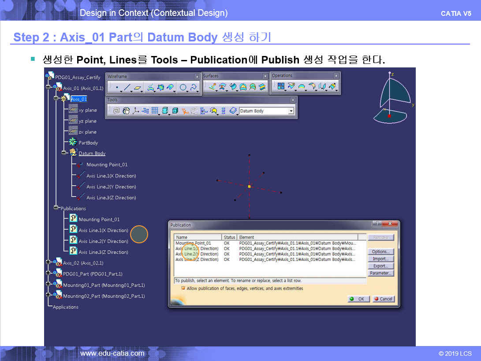Open the Datum Body dropdown in Tools toolbar
The width and height of the screenshot is (481, 361).
point(291,111)
